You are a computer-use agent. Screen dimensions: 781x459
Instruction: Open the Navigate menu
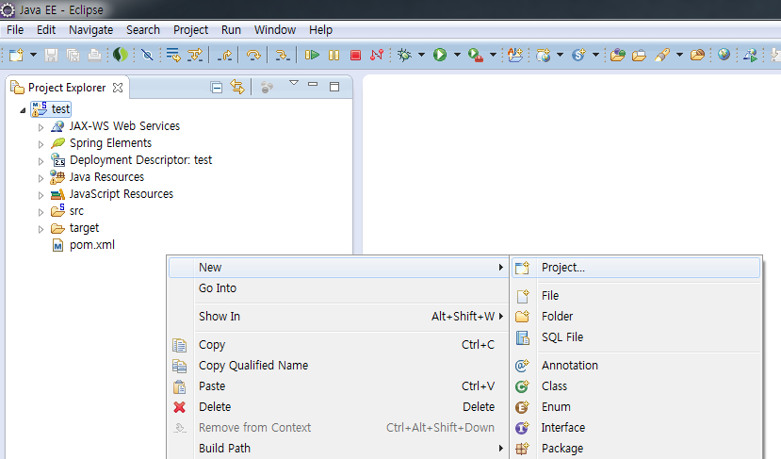pos(90,30)
